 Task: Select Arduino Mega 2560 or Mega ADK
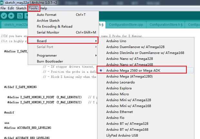[145, 70]
